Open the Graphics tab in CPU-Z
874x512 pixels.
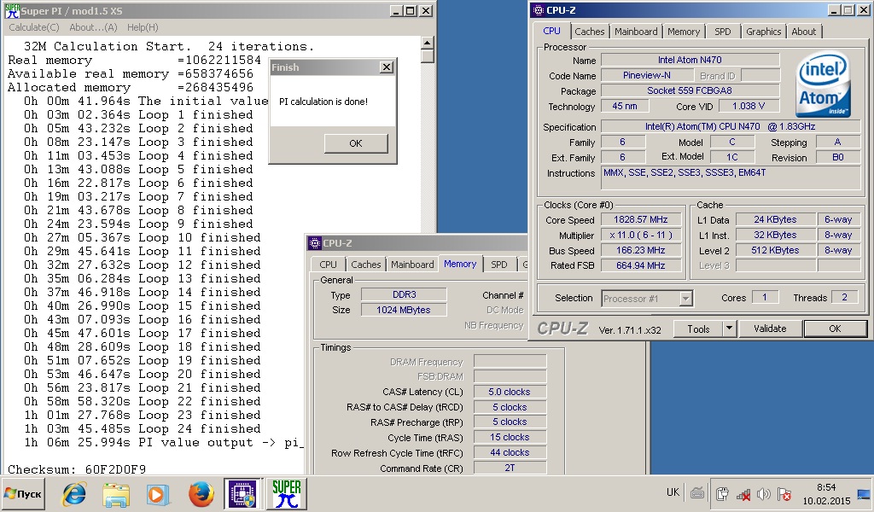tap(764, 32)
